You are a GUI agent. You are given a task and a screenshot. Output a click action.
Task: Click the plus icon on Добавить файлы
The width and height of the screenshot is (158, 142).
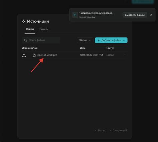coord(98,40)
